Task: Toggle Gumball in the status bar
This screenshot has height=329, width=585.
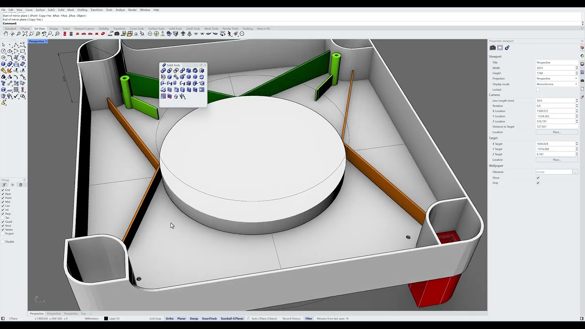Action: click(232, 318)
